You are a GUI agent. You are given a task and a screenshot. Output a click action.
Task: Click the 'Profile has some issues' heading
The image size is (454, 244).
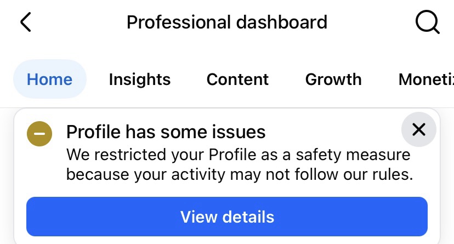pos(166,132)
